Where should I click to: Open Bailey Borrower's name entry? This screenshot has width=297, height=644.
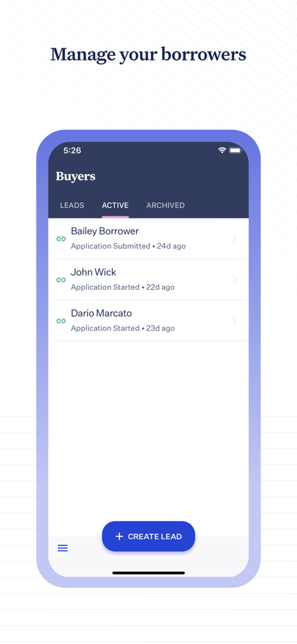105,231
